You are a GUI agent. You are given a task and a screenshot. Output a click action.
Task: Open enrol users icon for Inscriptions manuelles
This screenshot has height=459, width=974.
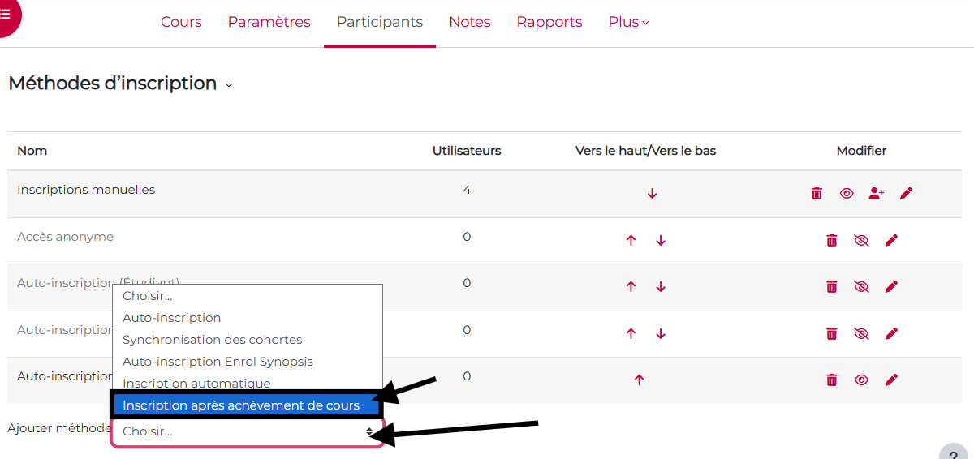coord(876,193)
